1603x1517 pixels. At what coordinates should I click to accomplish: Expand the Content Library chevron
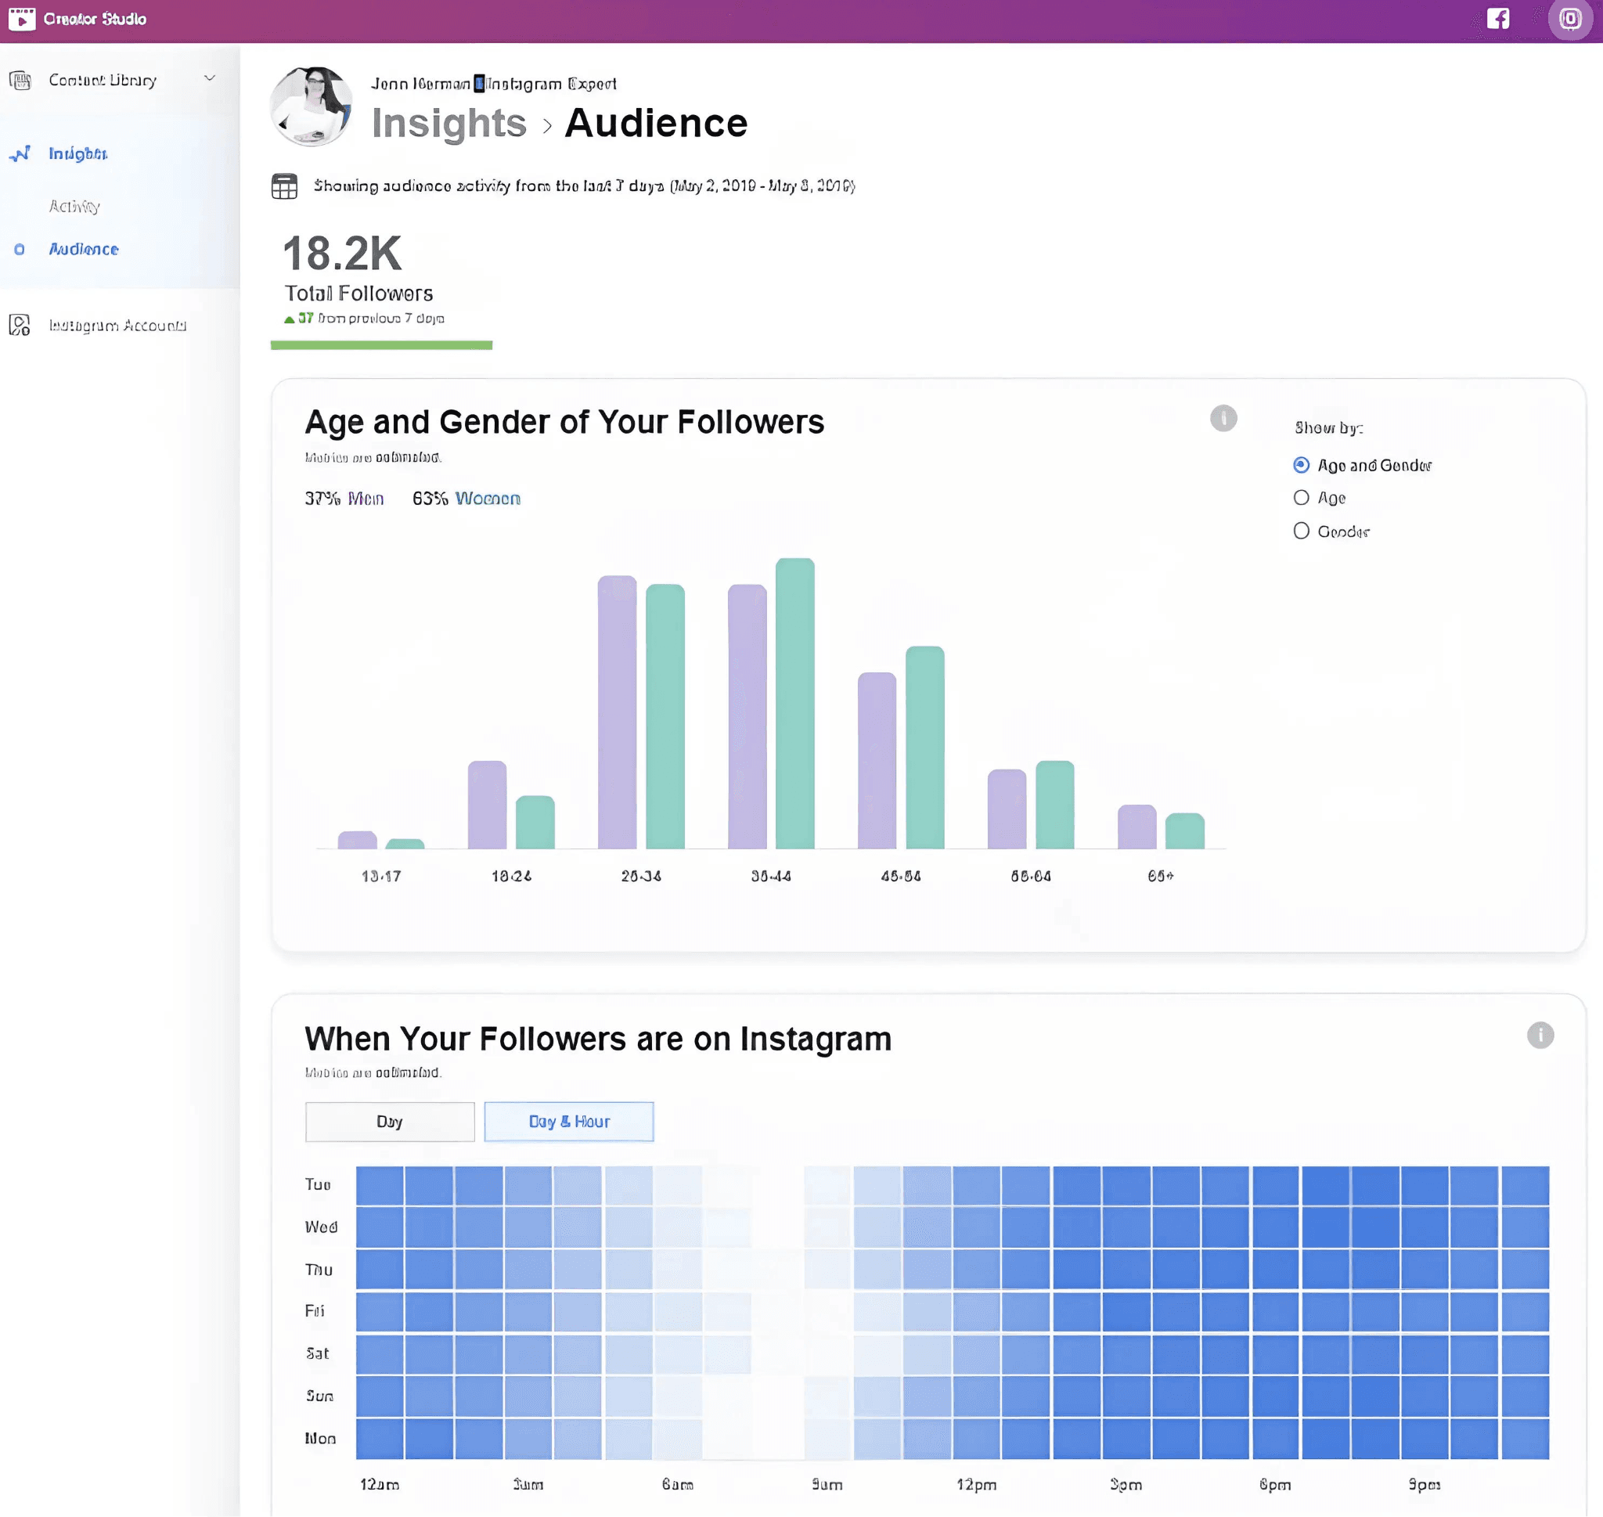(x=209, y=78)
